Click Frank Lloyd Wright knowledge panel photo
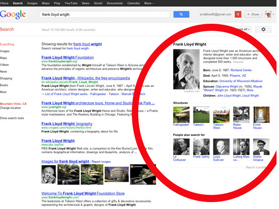 coord(186,69)
